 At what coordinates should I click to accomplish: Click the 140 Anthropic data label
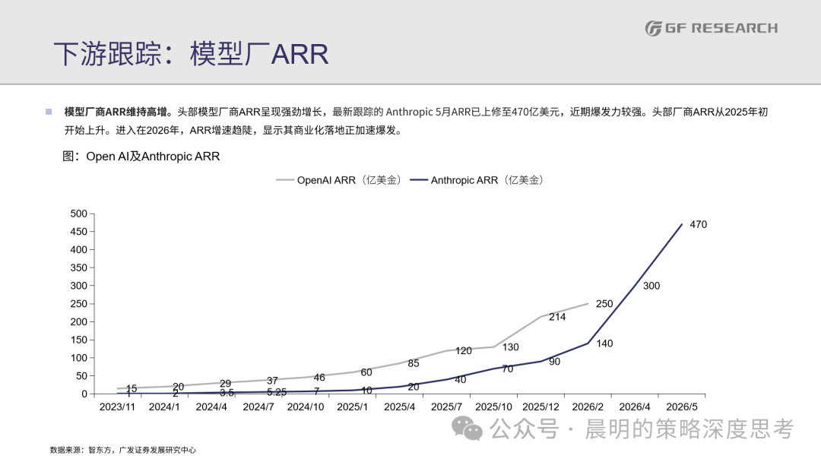pyautogui.click(x=604, y=343)
